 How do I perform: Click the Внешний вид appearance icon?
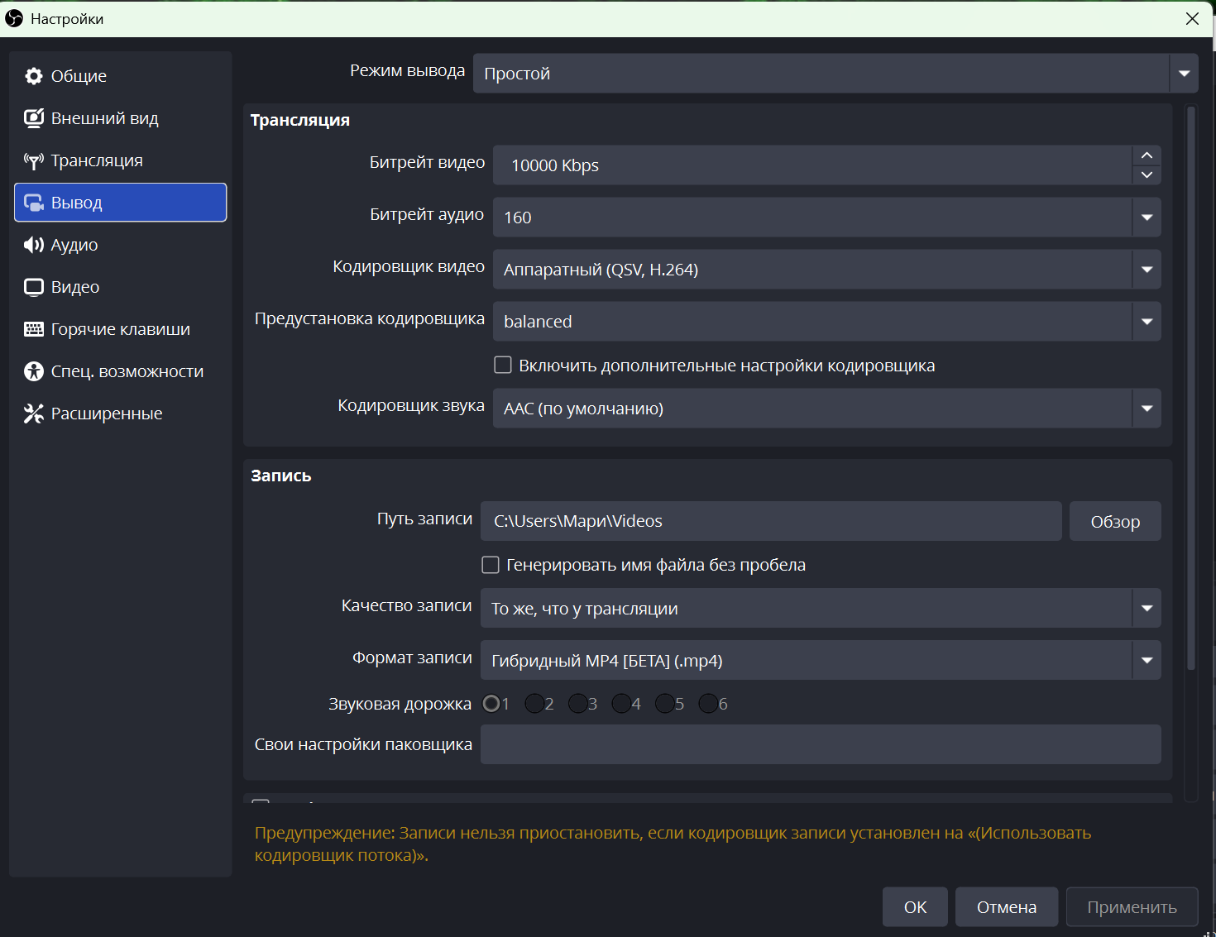click(33, 118)
